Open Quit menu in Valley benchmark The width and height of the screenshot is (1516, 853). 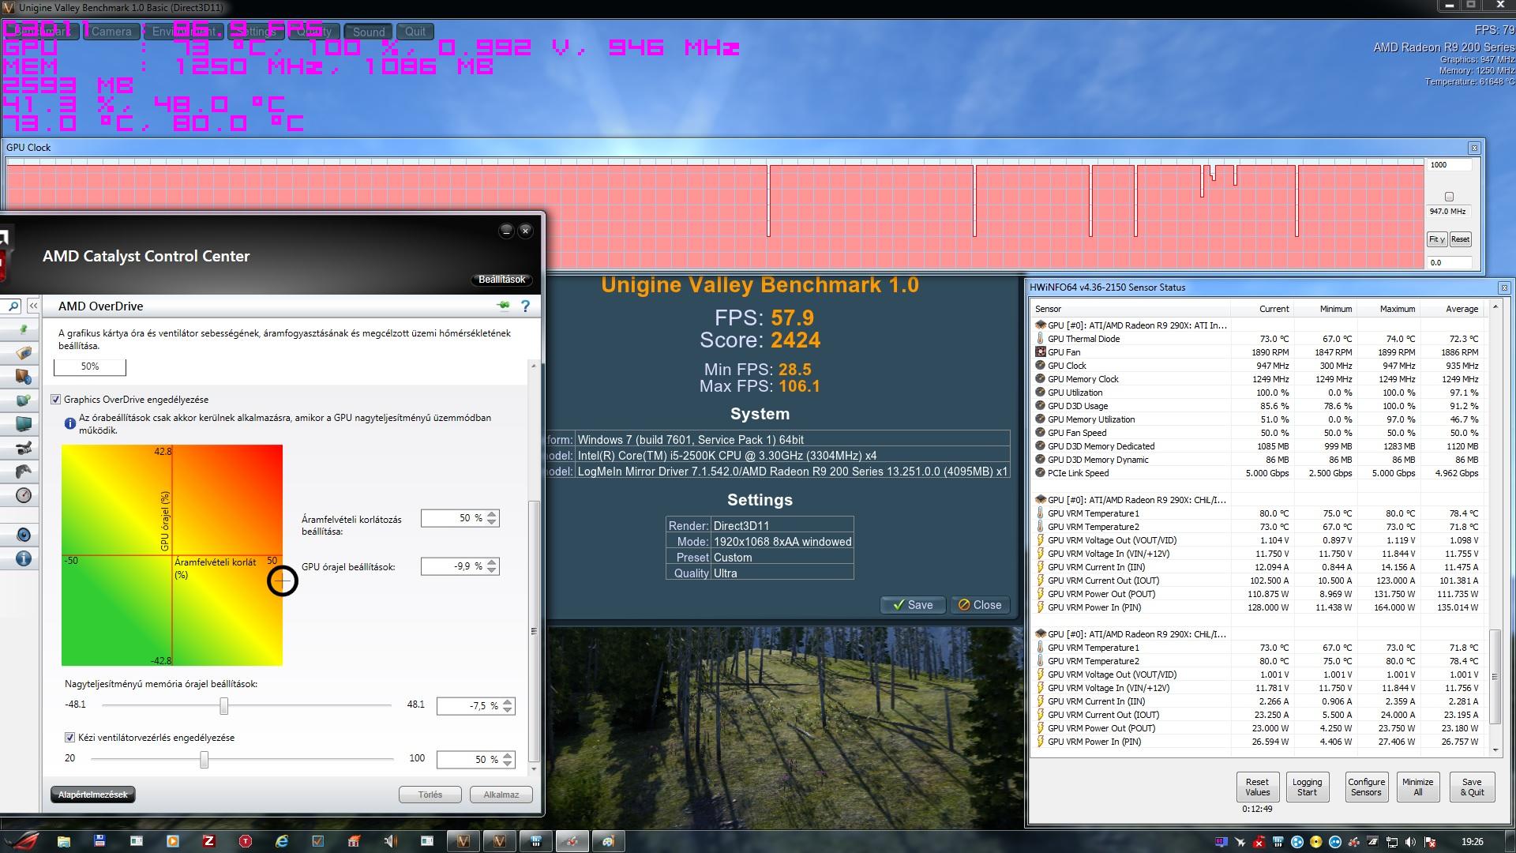click(415, 32)
